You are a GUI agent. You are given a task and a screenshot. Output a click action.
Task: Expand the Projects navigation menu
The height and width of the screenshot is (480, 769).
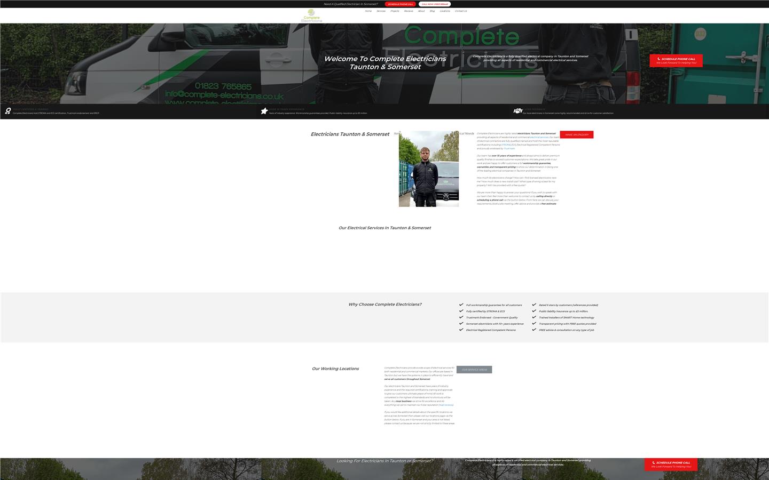(395, 11)
